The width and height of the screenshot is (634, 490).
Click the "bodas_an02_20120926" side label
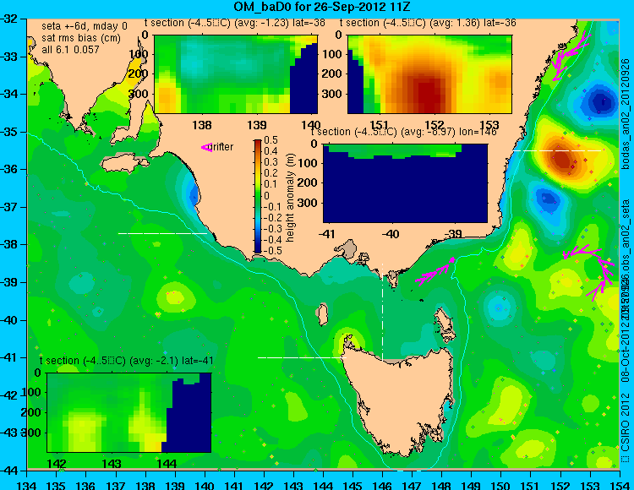pos(626,113)
